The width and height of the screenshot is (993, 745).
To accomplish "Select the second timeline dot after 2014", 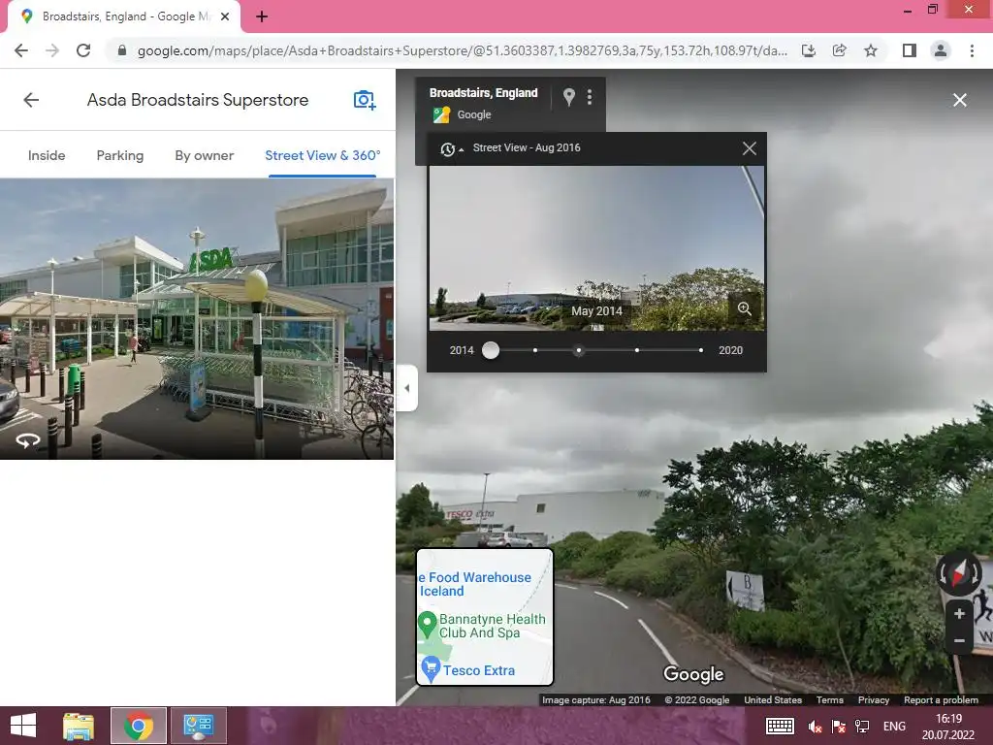I will pos(535,350).
